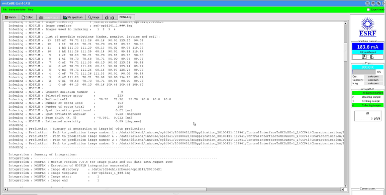Image resolution: width=386 pixels, height=195 pixels.
Task: Select step 4 Collecting images
Action: point(367,105)
